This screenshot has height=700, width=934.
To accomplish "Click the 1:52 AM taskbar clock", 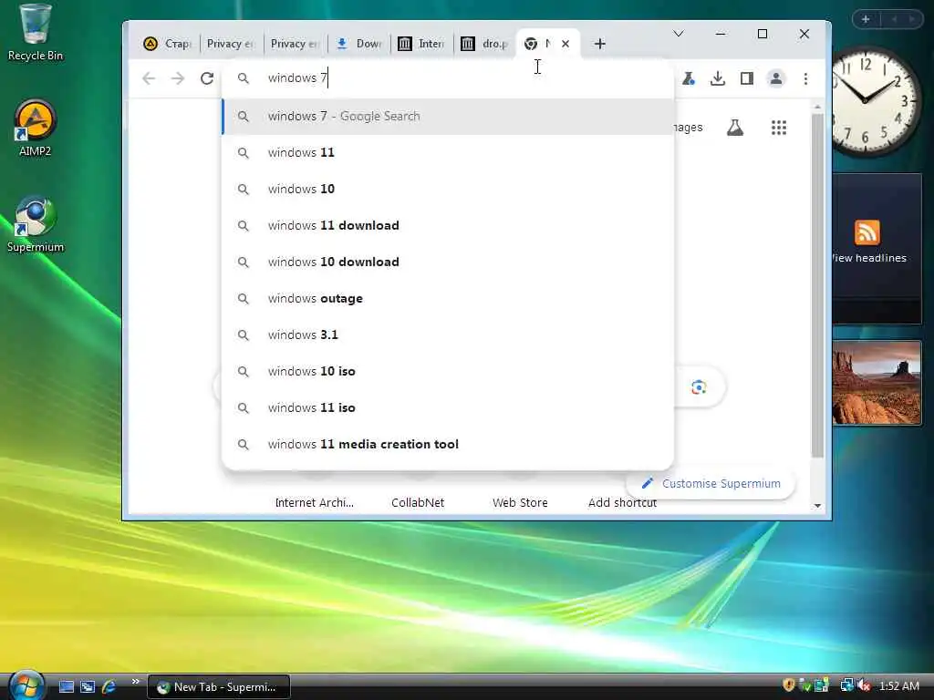I will 898,686.
